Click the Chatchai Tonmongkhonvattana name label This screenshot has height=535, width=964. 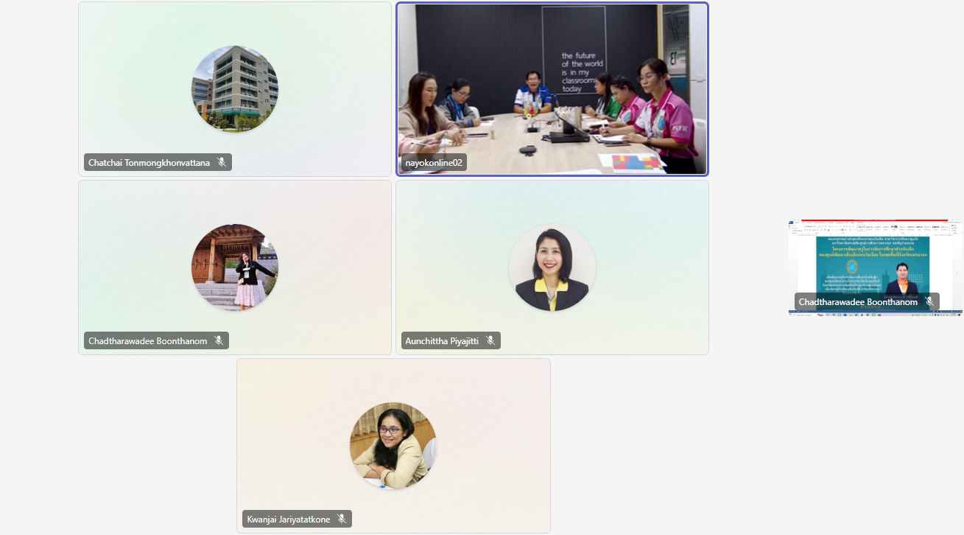coord(149,162)
